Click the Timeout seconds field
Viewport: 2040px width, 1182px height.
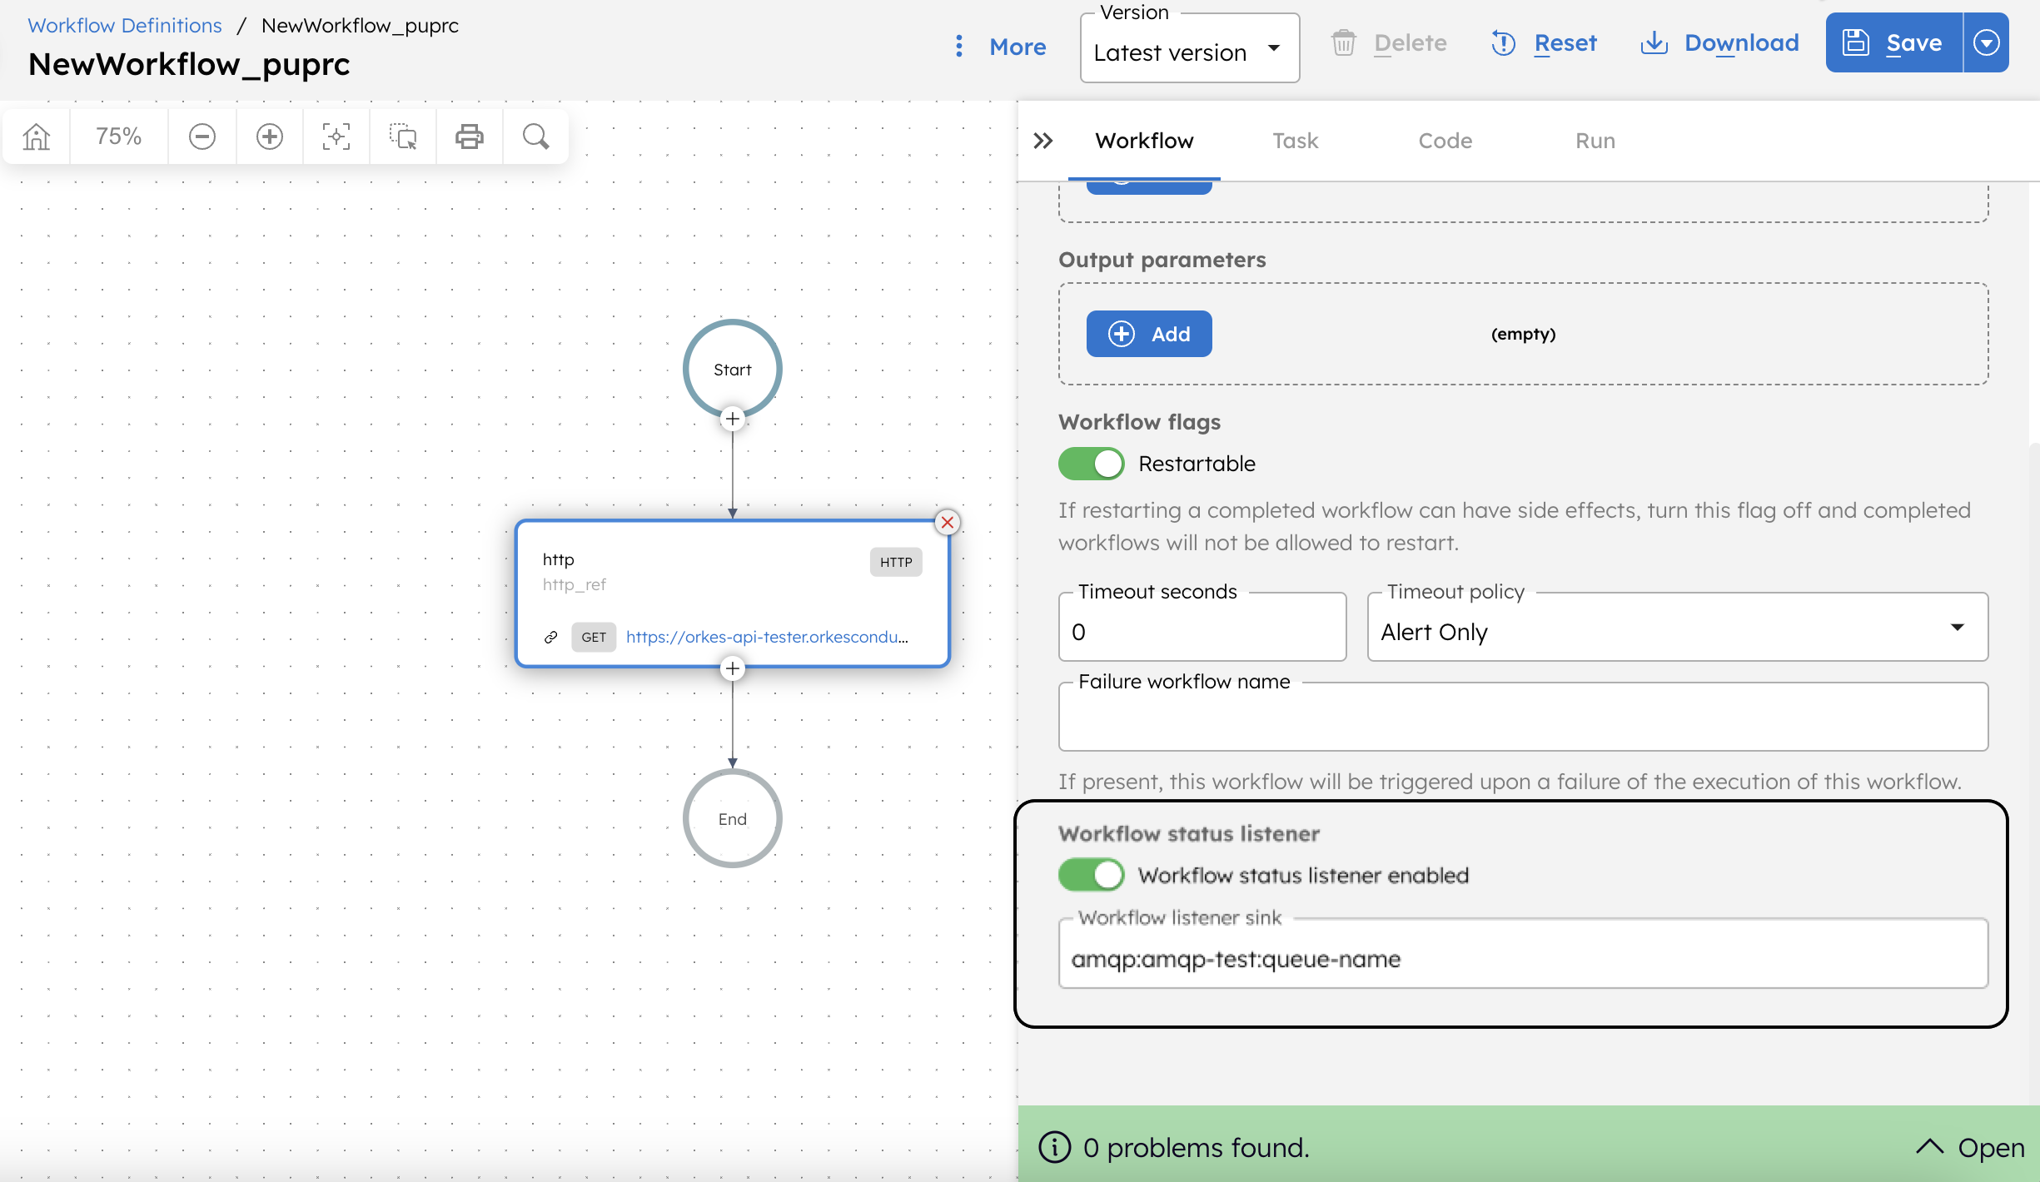tap(1202, 628)
